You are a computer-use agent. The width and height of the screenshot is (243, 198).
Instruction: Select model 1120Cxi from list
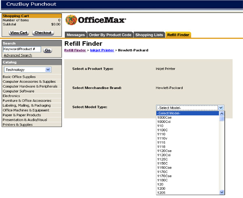188,155
